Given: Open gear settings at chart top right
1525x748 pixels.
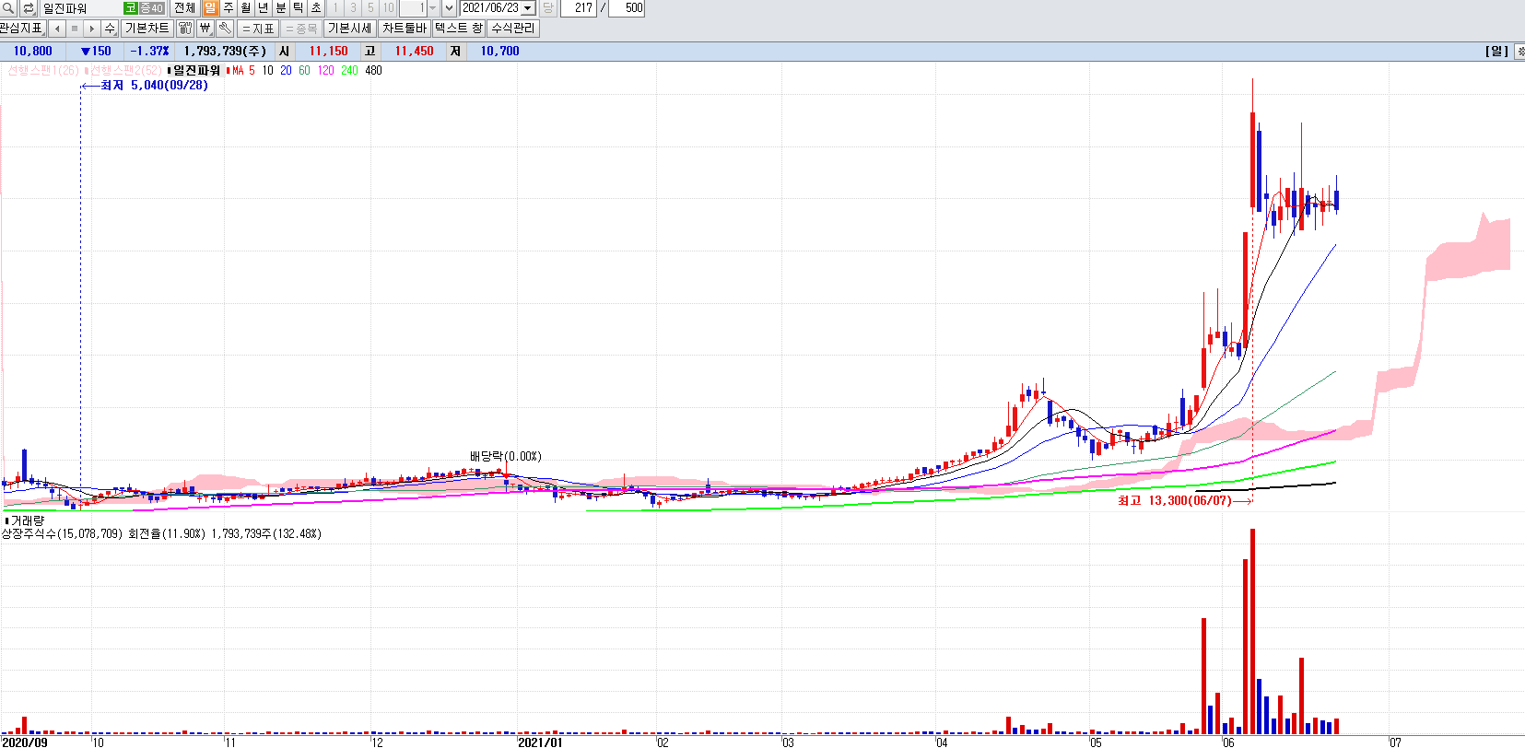Looking at the screenshot, I should coord(1519,52).
